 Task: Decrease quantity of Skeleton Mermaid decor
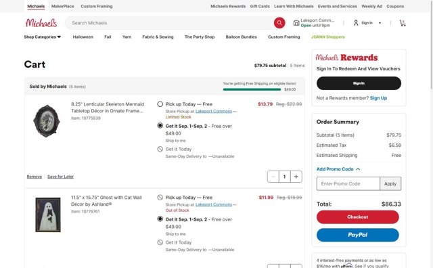click(x=273, y=177)
